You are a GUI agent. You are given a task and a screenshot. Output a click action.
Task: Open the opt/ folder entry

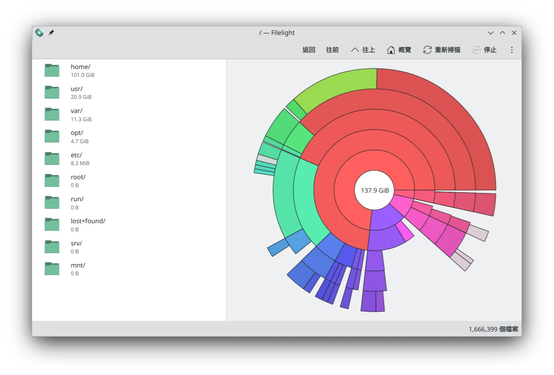click(x=77, y=137)
